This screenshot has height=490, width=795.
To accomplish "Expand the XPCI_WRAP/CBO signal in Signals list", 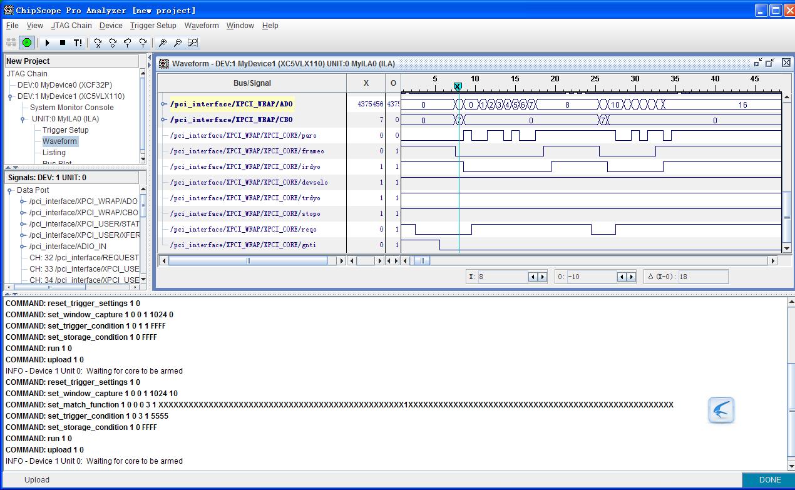I will [x=23, y=213].
